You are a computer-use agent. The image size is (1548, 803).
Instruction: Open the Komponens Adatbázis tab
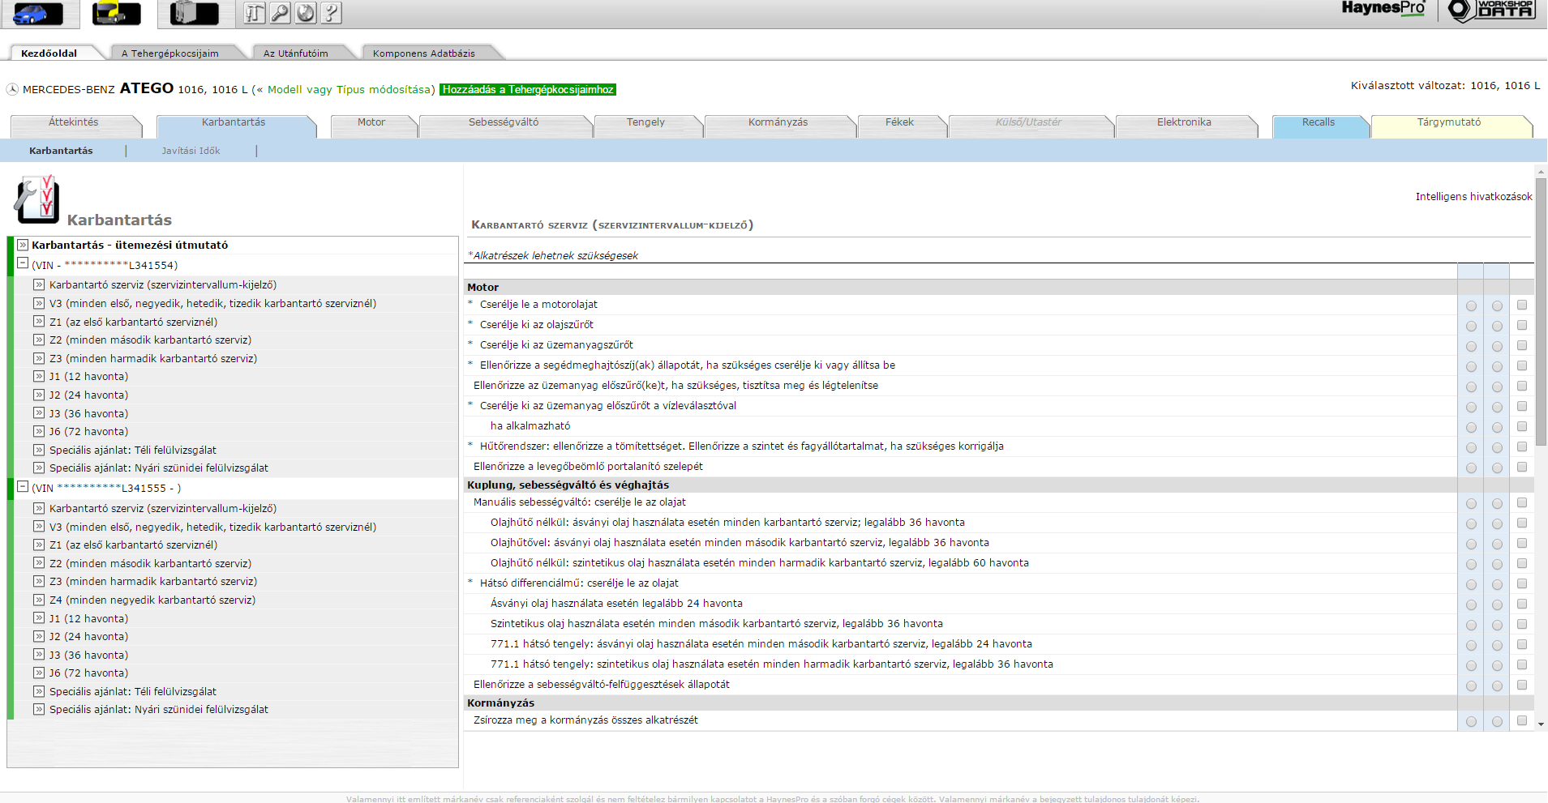coord(423,53)
